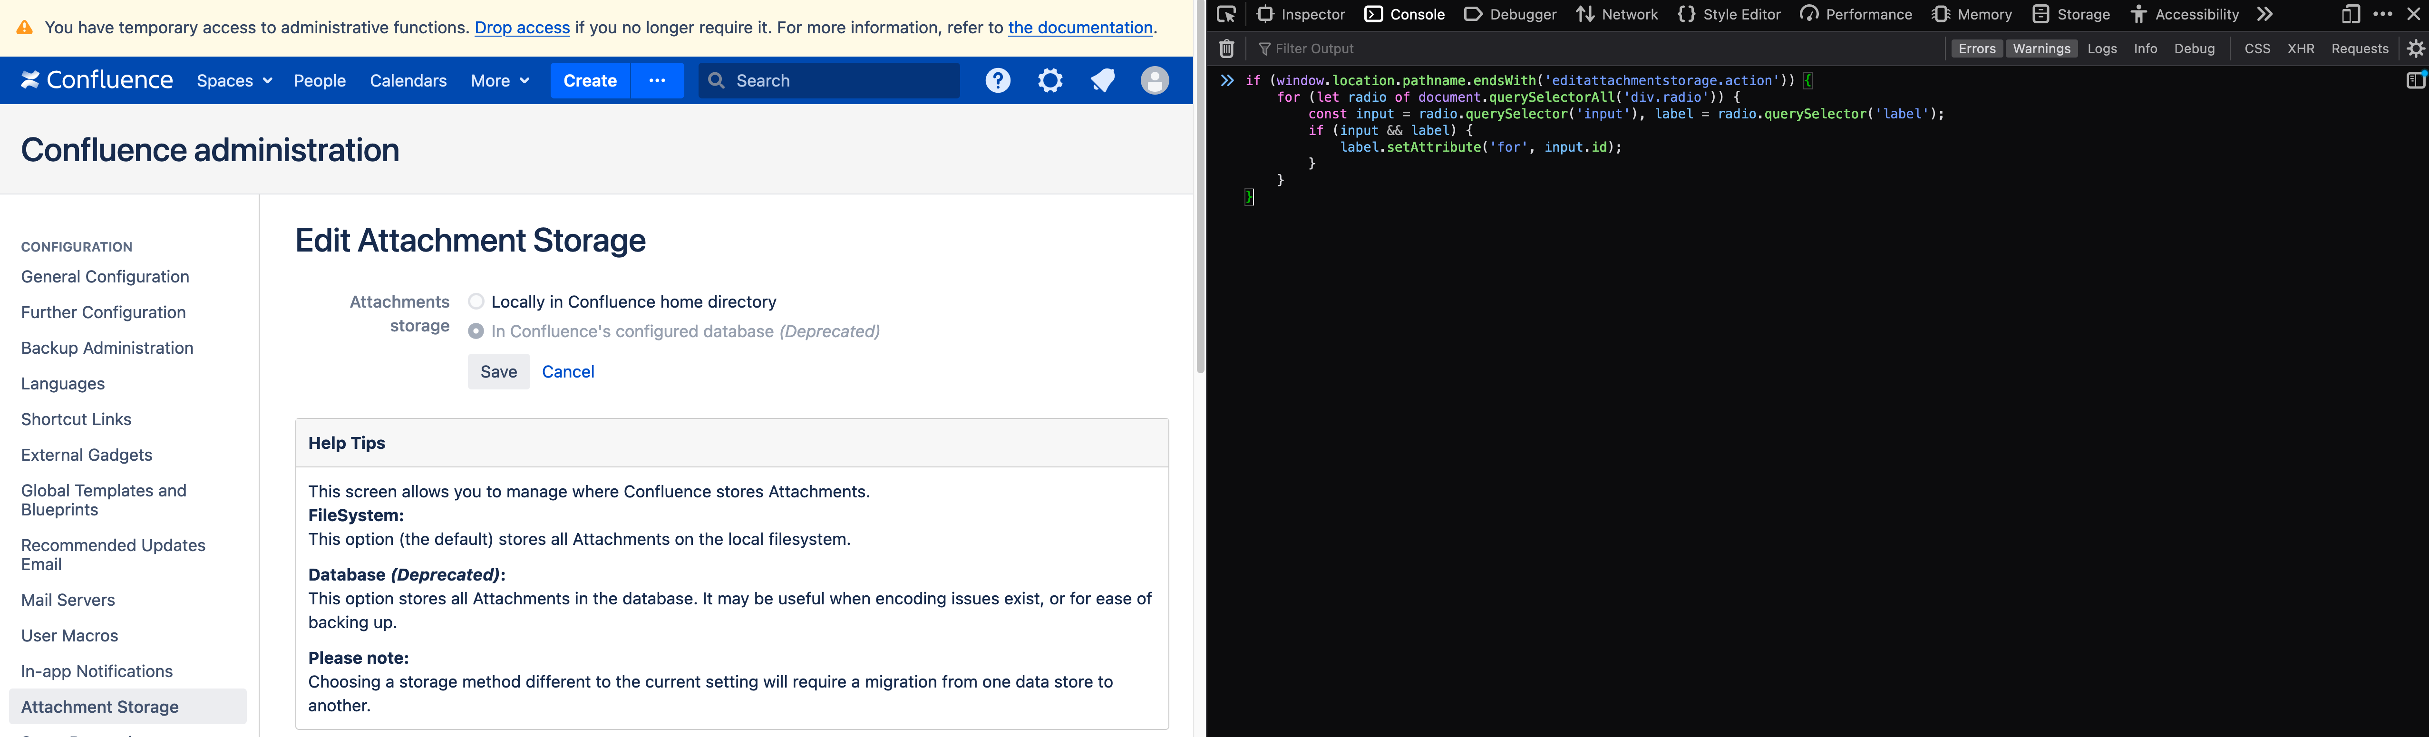Open the user profile avatar menu

[1154, 81]
